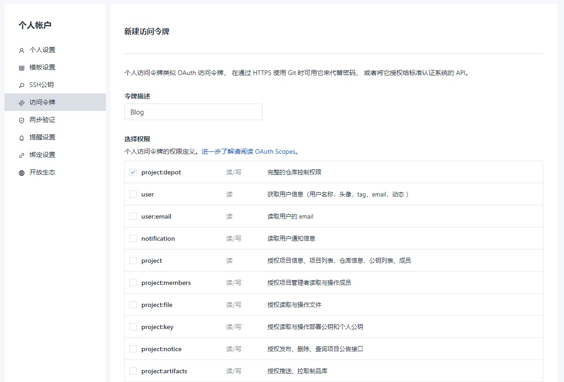
Task: Click the shield icon beside 两步验证
Action: click(x=22, y=121)
